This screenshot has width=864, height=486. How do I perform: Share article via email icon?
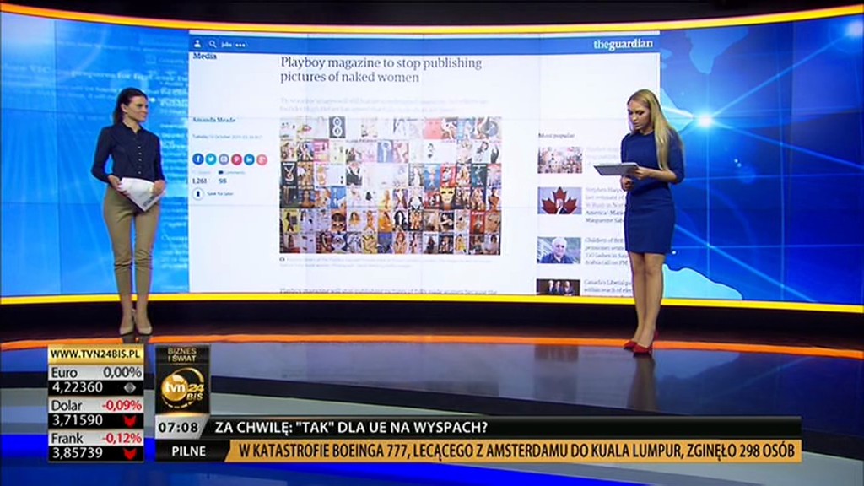tap(224, 159)
